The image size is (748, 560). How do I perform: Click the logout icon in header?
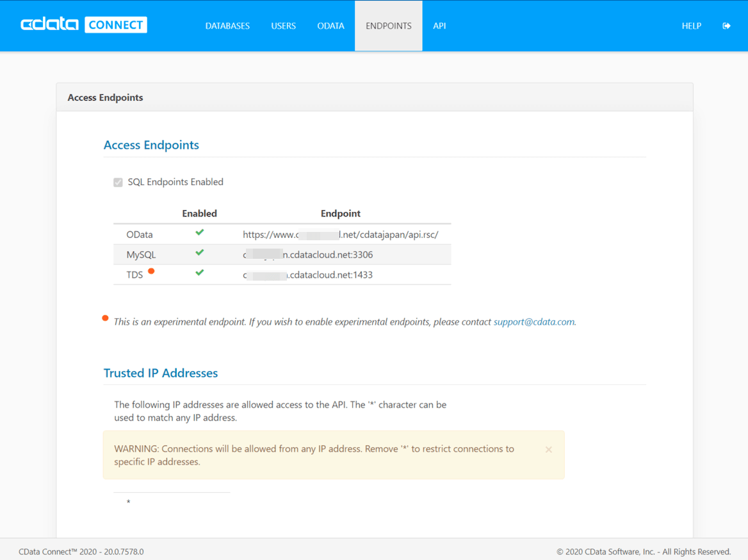726,26
